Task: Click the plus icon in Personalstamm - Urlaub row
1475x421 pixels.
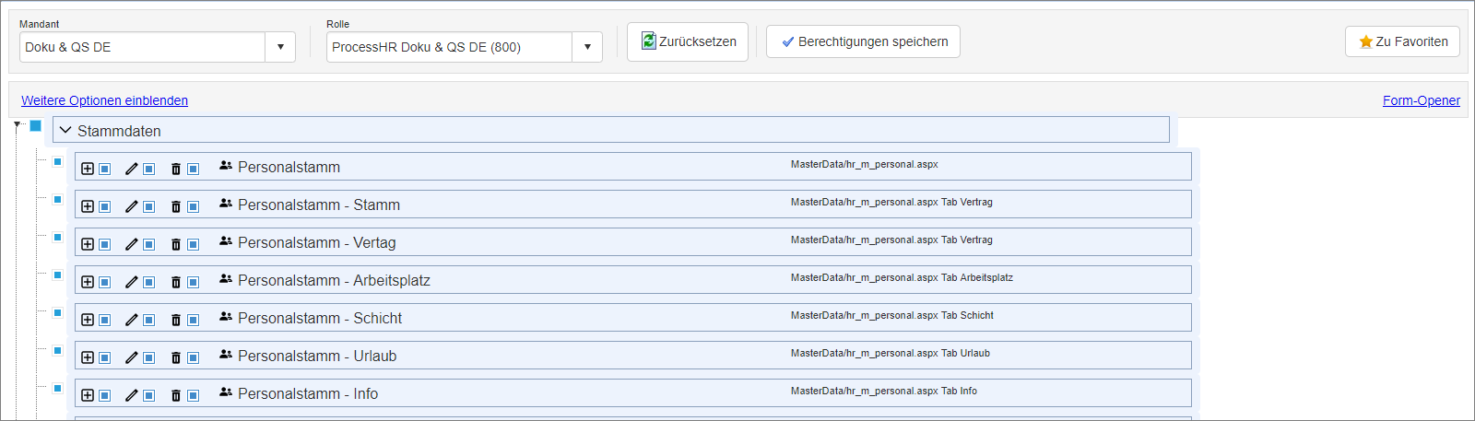Action: point(88,357)
